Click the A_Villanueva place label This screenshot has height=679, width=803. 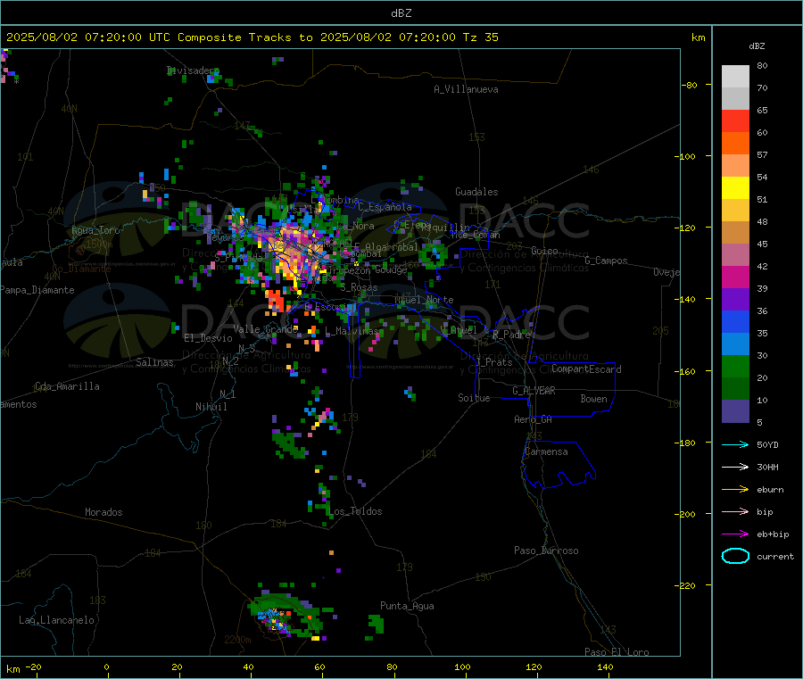click(466, 89)
